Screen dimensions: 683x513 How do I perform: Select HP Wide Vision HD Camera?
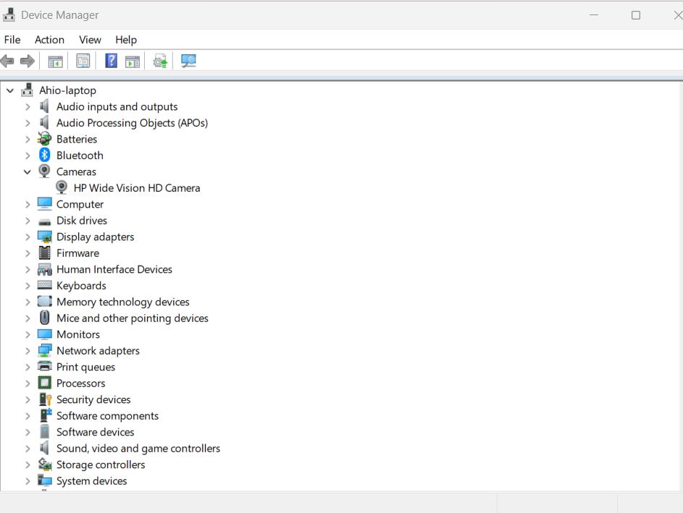point(137,188)
